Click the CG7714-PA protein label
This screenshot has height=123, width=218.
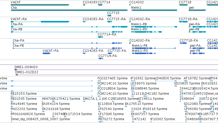108,56
